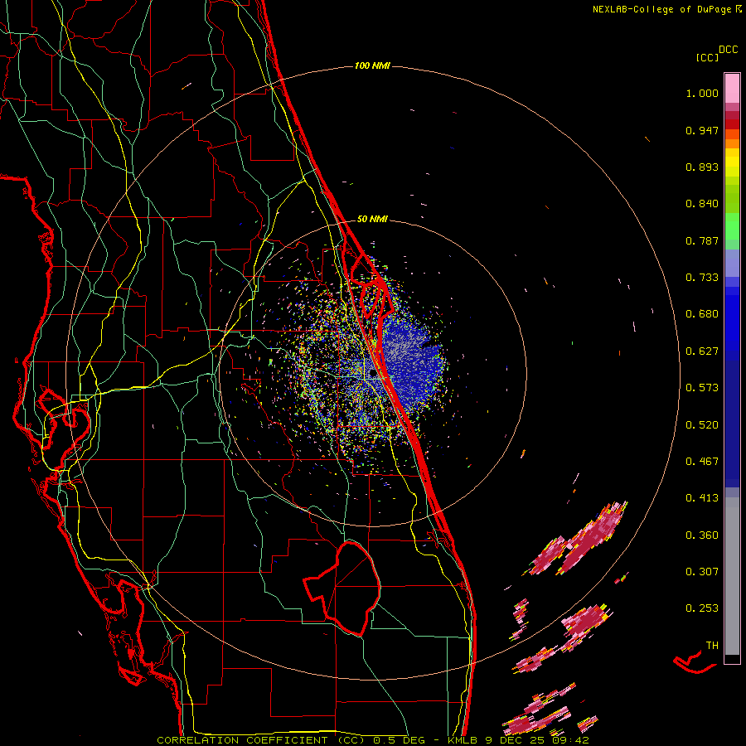Click the TH threshold label

(x=712, y=646)
